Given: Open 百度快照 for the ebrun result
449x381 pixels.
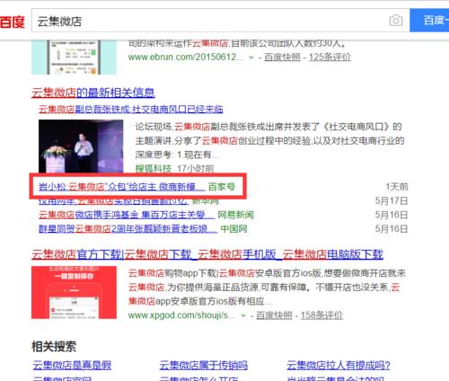Looking at the screenshot, I should pos(282,57).
